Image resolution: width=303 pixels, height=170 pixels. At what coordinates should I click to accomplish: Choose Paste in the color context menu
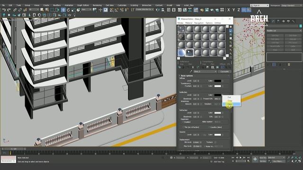point(232,104)
